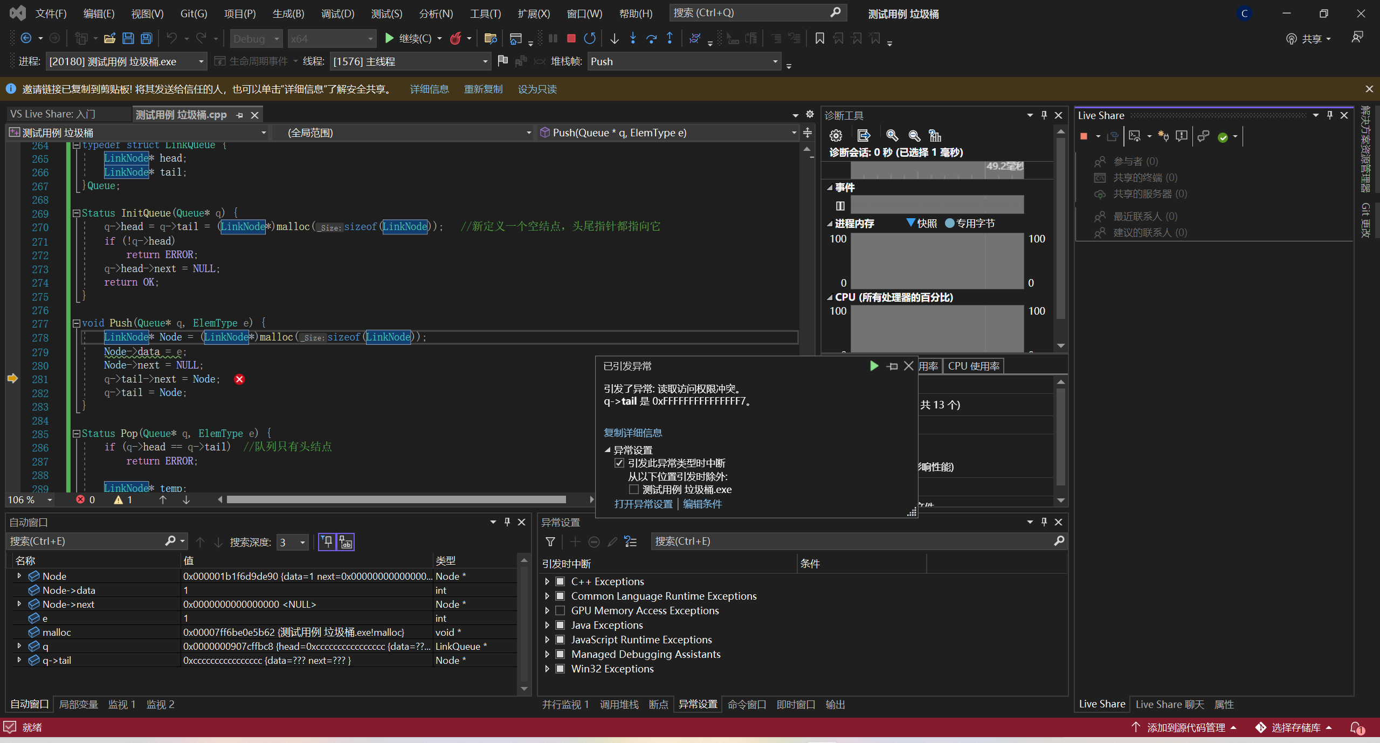The height and width of the screenshot is (743, 1380).
Task: Click the 打开异常设置 link
Action: pyautogui.click(x=643, y=504)
